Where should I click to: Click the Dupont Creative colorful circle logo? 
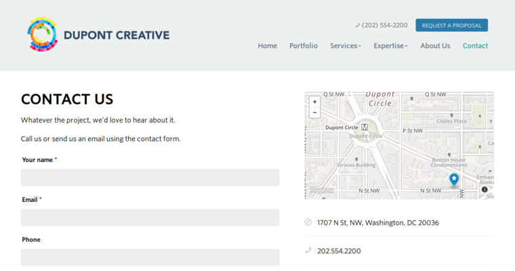(x=43, y=35)
